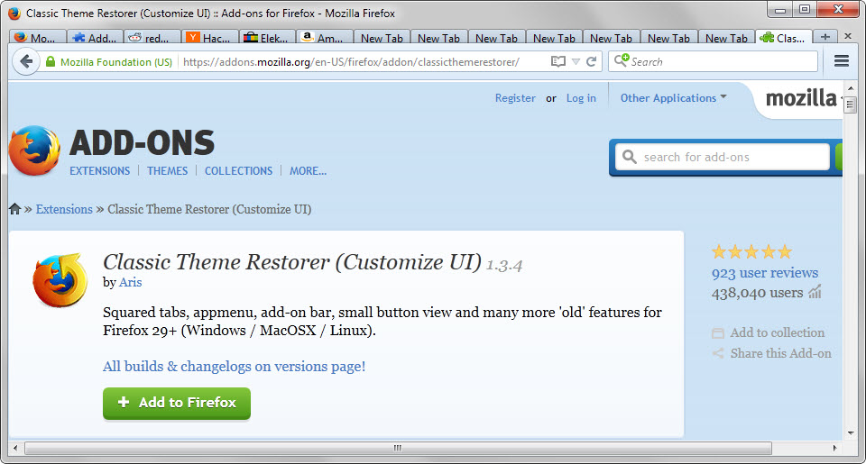Click the version number 1.3.4
The height and width of the screenshot is (464, 866).
point(503,266)
